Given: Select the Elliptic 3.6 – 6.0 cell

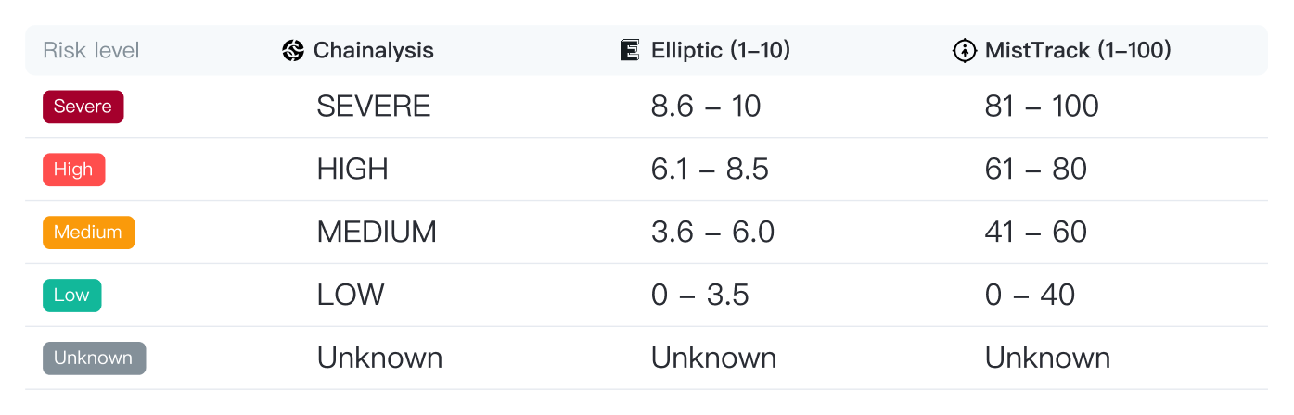Looking at the screenshot, I should [x=712, y=233].
